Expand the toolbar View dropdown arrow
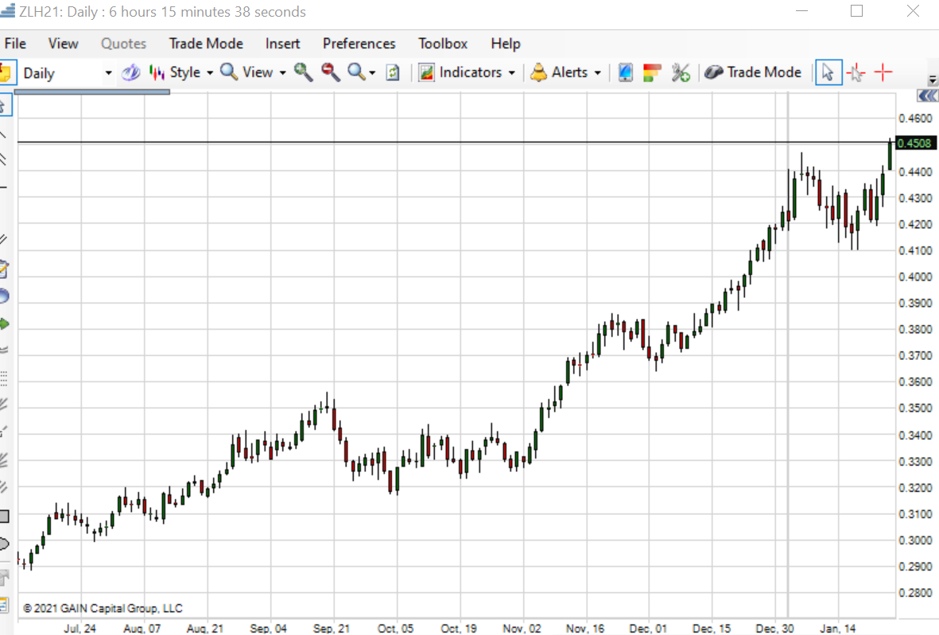This screenshot has height=635, width=939. pyautogui.click(x=283, y=73)
